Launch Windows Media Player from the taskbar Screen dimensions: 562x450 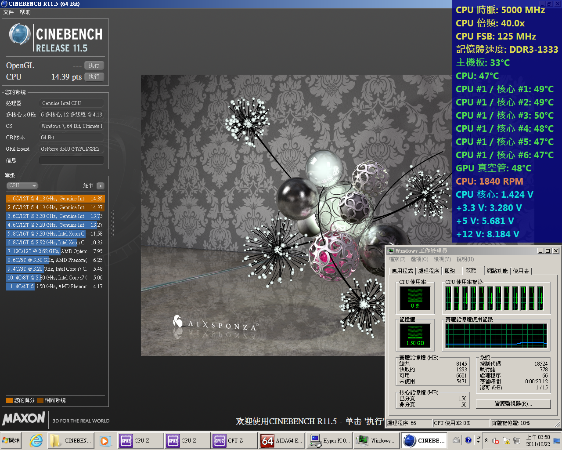(x=105, y=440)
